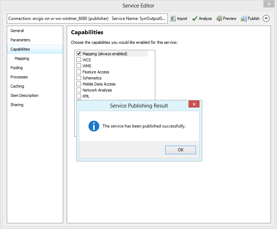Enable the WMS capability checkbox

(79, 66)
